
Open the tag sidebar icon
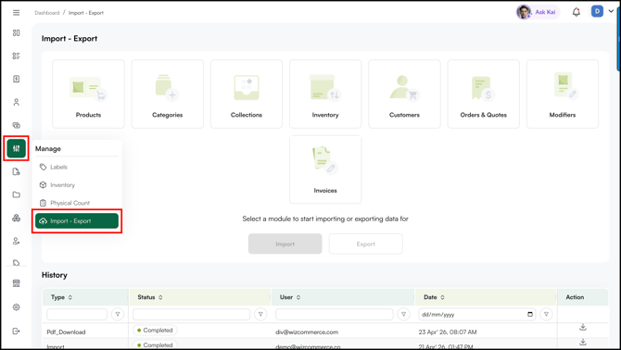pyautogui.click(x=17, y=263)
